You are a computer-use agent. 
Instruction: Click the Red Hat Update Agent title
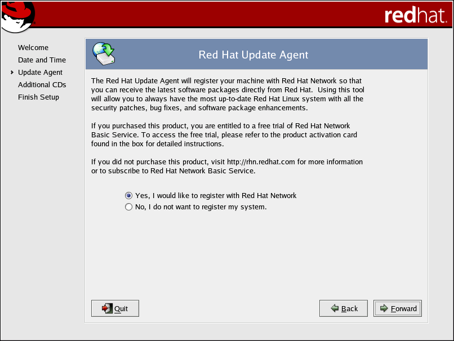click(x=253, y=55)
